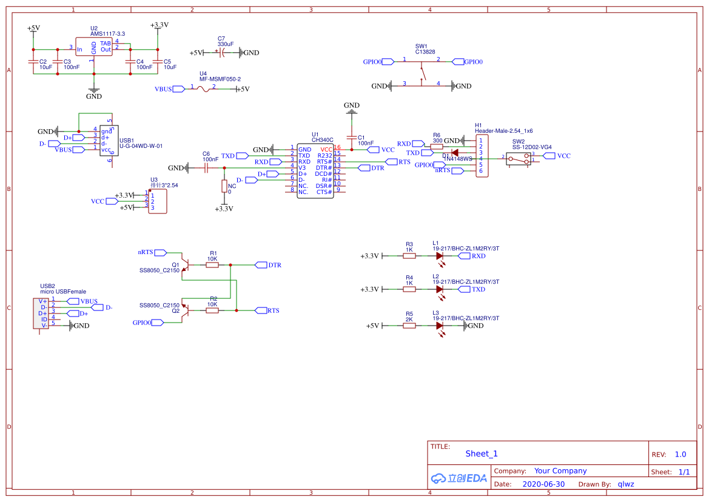Select the SW1 C13828 switch symbol
709x502 pixels.
pos(422,73)
